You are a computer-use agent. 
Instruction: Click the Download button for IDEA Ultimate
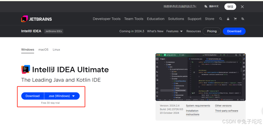[33, 96]
